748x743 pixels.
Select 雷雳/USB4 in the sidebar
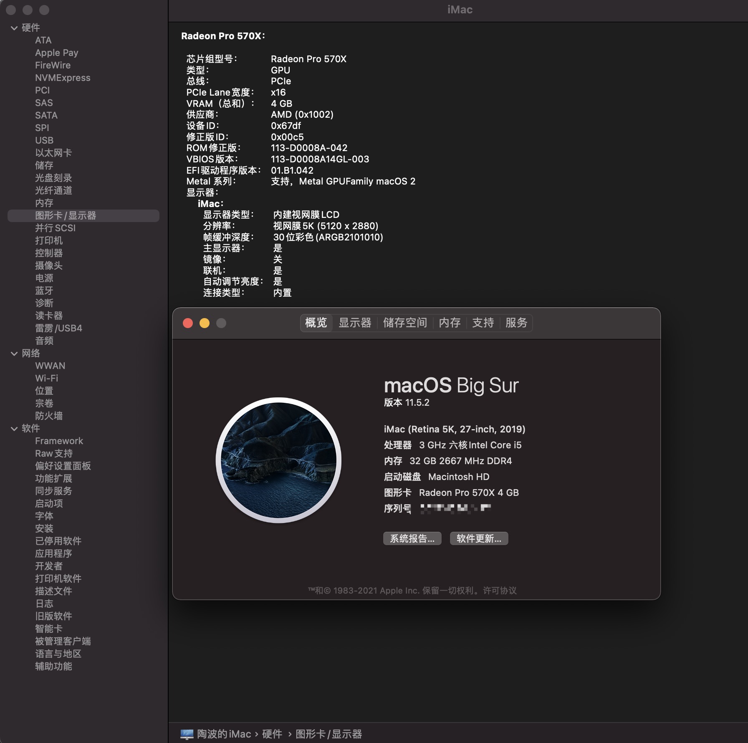pos(58,328)
